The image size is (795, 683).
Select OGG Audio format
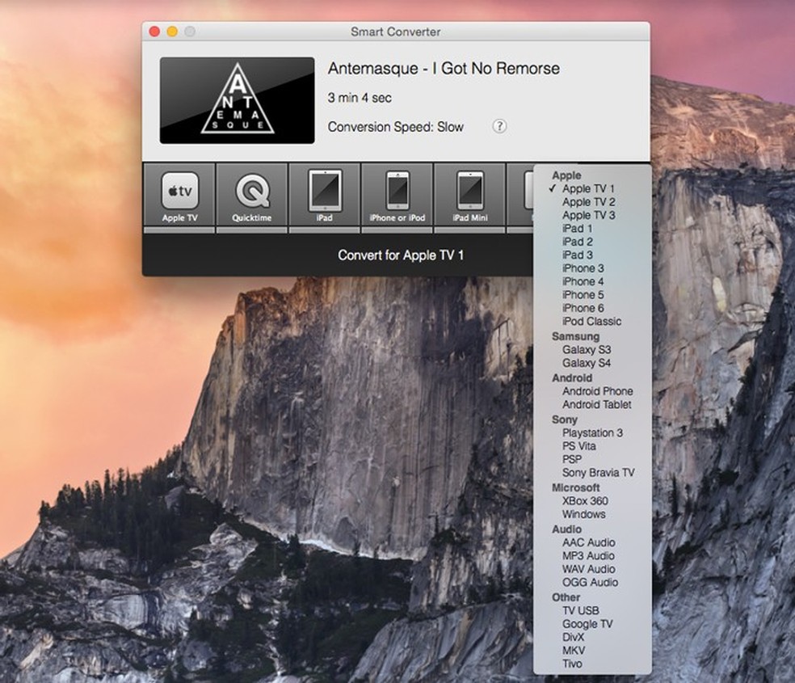pyautogui.click(x=592, y=582)
